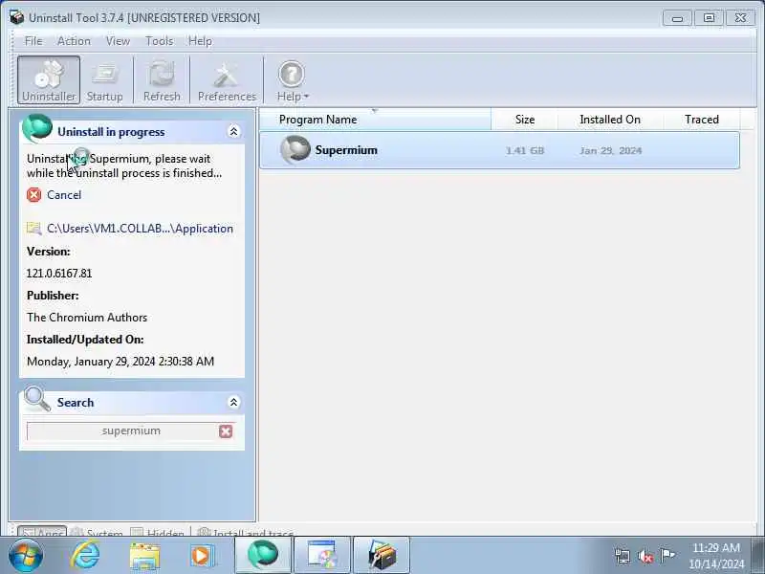Open the File menu
765x574 pixels.
click(33, 41)
